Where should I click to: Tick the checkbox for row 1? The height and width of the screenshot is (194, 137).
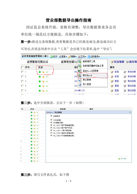22,72
